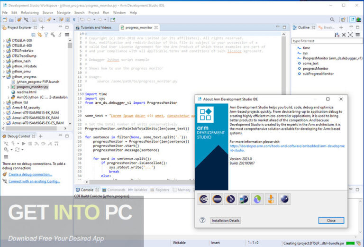Click the New wizard icon in main toolbar
The image size is (364, 247).
click(5, 20)
